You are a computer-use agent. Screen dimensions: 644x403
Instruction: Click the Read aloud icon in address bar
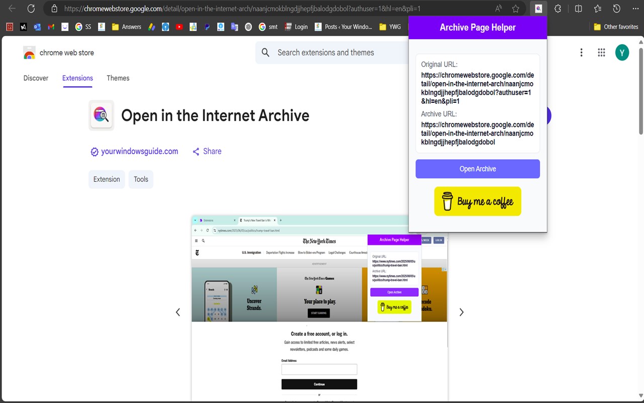[499, 9]
